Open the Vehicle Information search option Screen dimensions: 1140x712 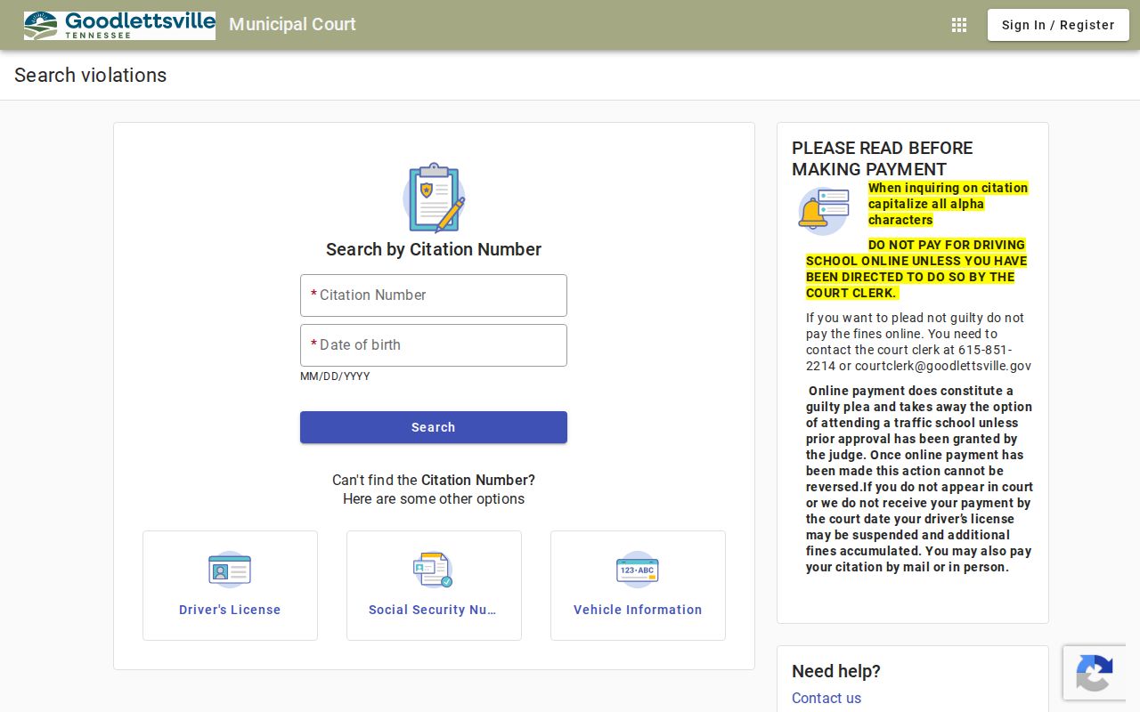(x=638, y=586)
